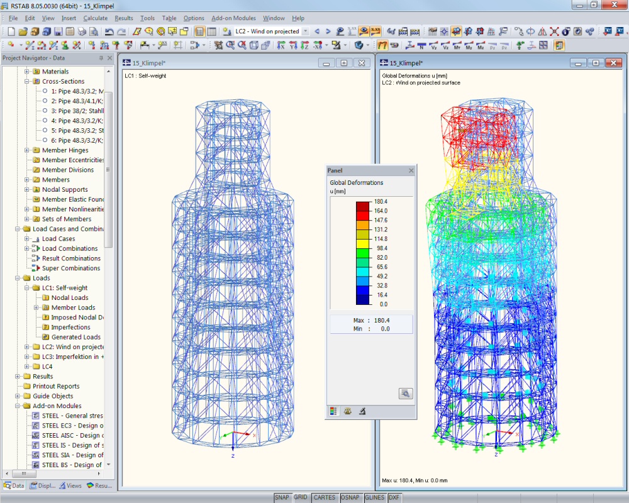Expand the LC2: Wind on projected node
The width and height of the screenshot is (629, 503).
click(x=27, y=347)
